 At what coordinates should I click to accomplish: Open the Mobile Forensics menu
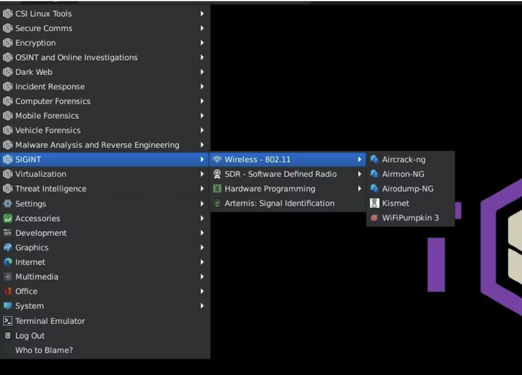[x=105, y=116]
